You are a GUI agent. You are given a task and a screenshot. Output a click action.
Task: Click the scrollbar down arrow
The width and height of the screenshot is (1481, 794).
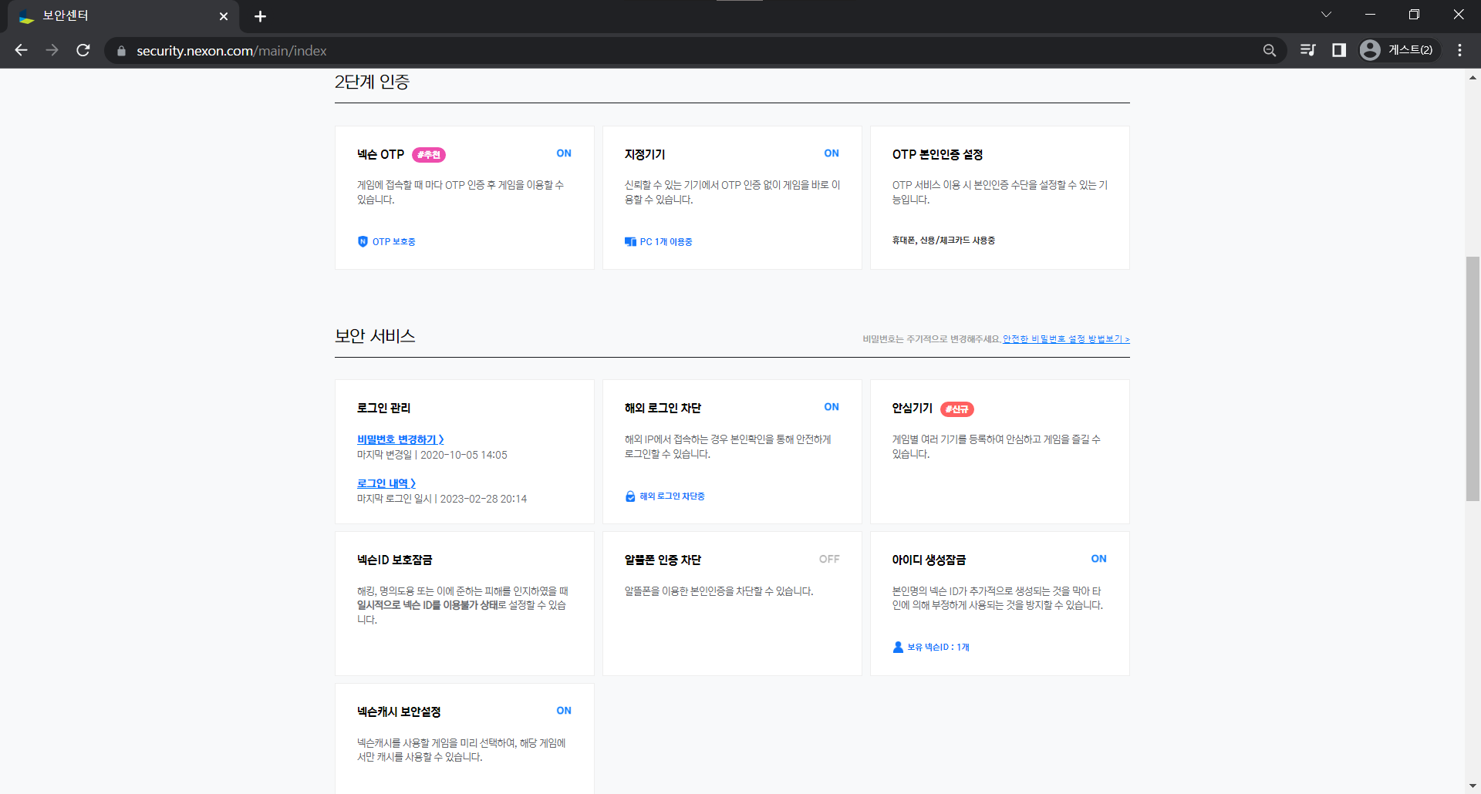coord(1473,786)
